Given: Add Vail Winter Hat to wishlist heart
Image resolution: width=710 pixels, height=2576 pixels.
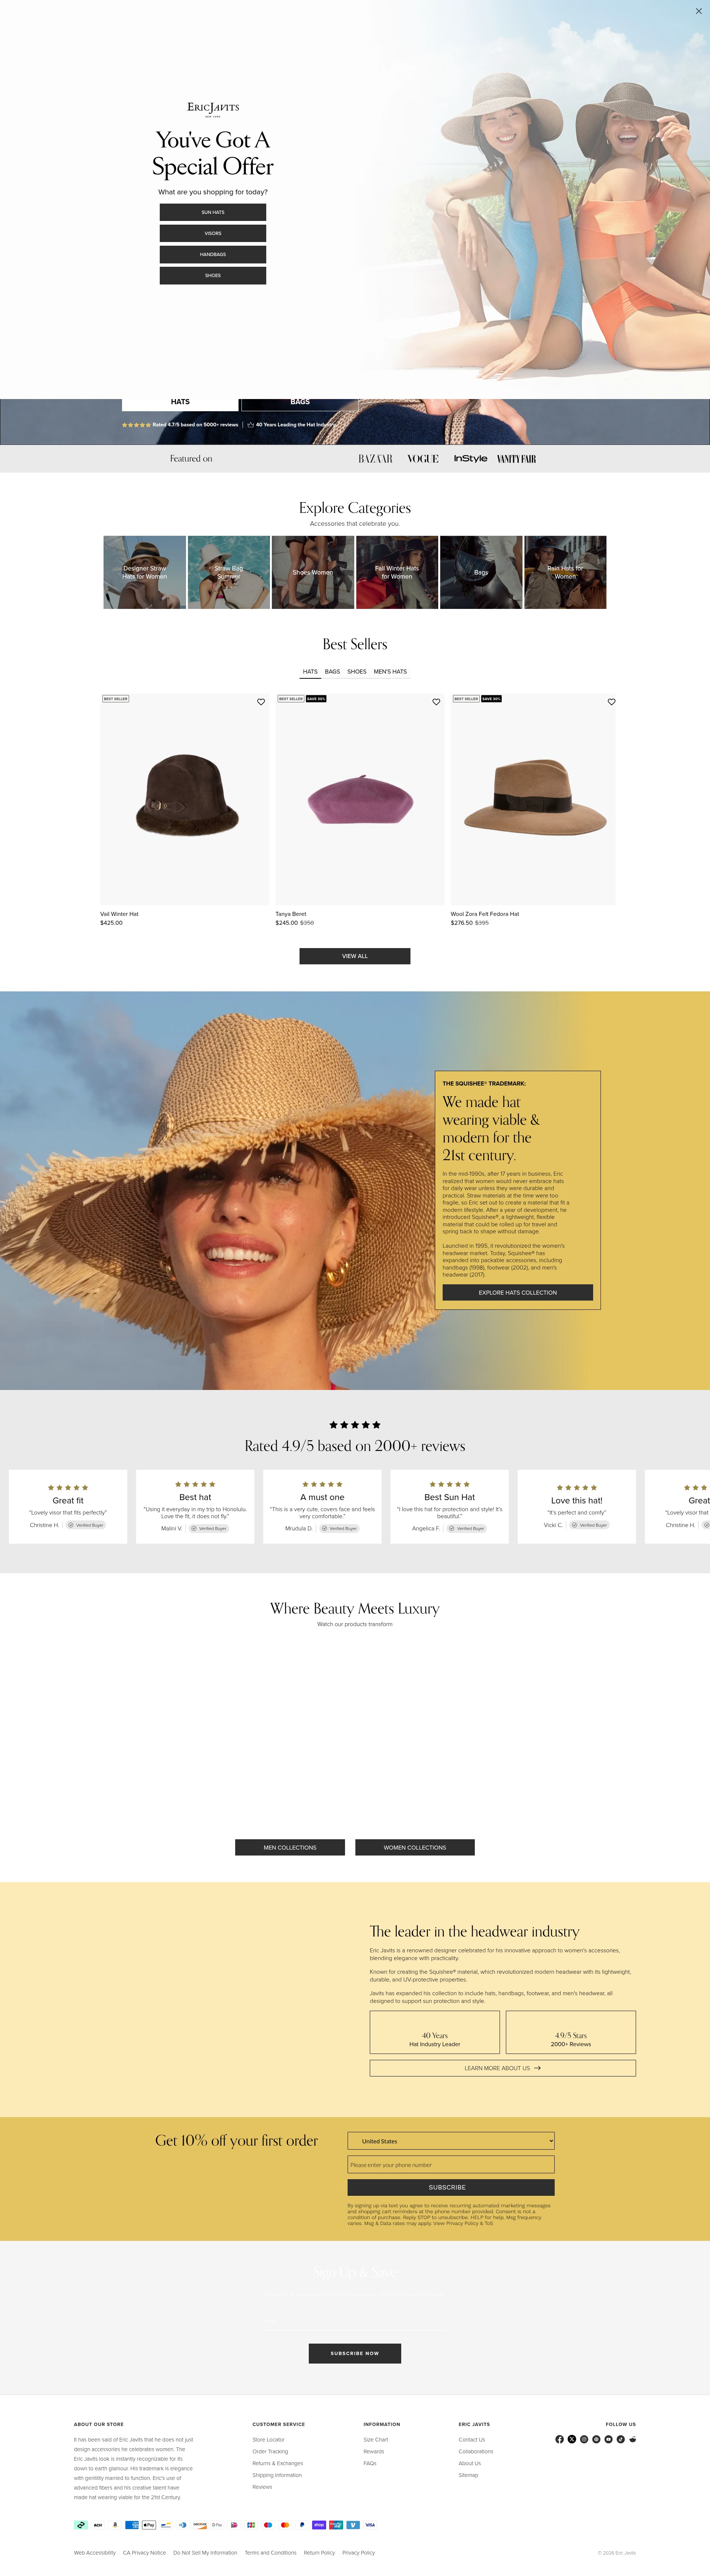Looking at the screenshot, I should pyautogui.click(x=261, y=702).
